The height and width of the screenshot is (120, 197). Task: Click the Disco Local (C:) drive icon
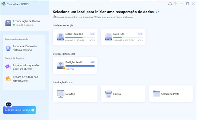tap(60, 37)
